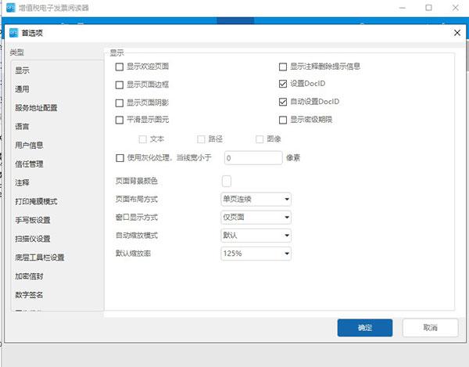Viewport: 469px width, 367px height.
Task: Toggle 显示页面阴影 checkbox
Action: tap(120, 103)
